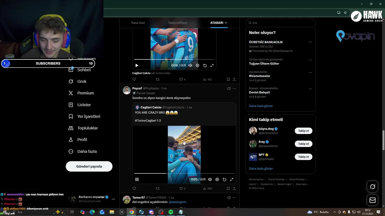Toggle picture-in-picture on Poyra7 video

click(224, 179)
